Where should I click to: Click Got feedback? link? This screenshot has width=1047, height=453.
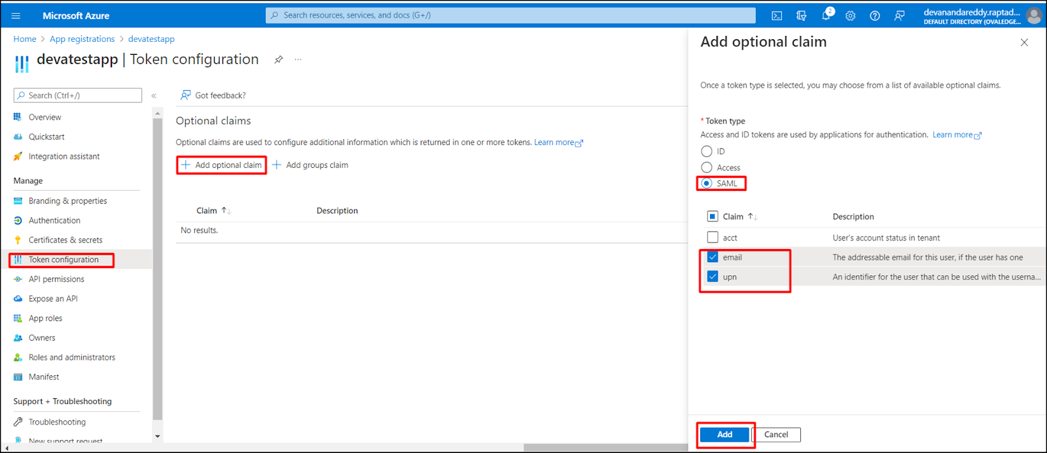213,95
